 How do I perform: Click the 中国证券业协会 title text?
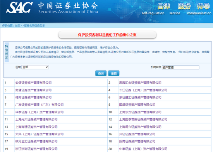point(68,5)
